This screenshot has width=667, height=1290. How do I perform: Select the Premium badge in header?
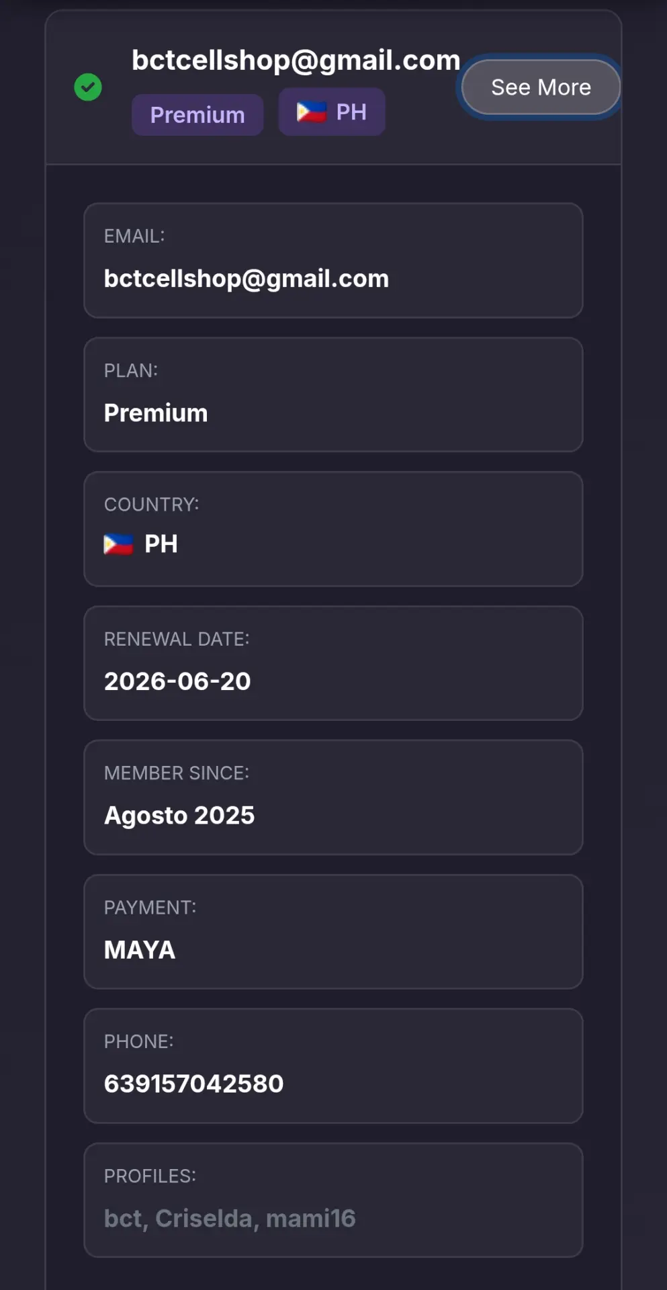pos(197,115)
